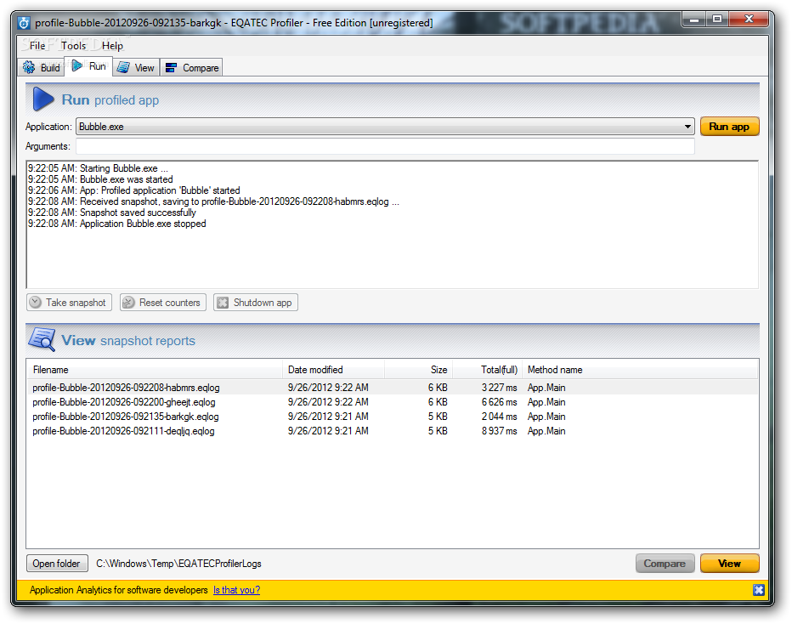Select profile-Bubble-20120926-092111-deqljq.eqlog row
The width and height of the screenshot is (792, 624).
coord(393,431)
